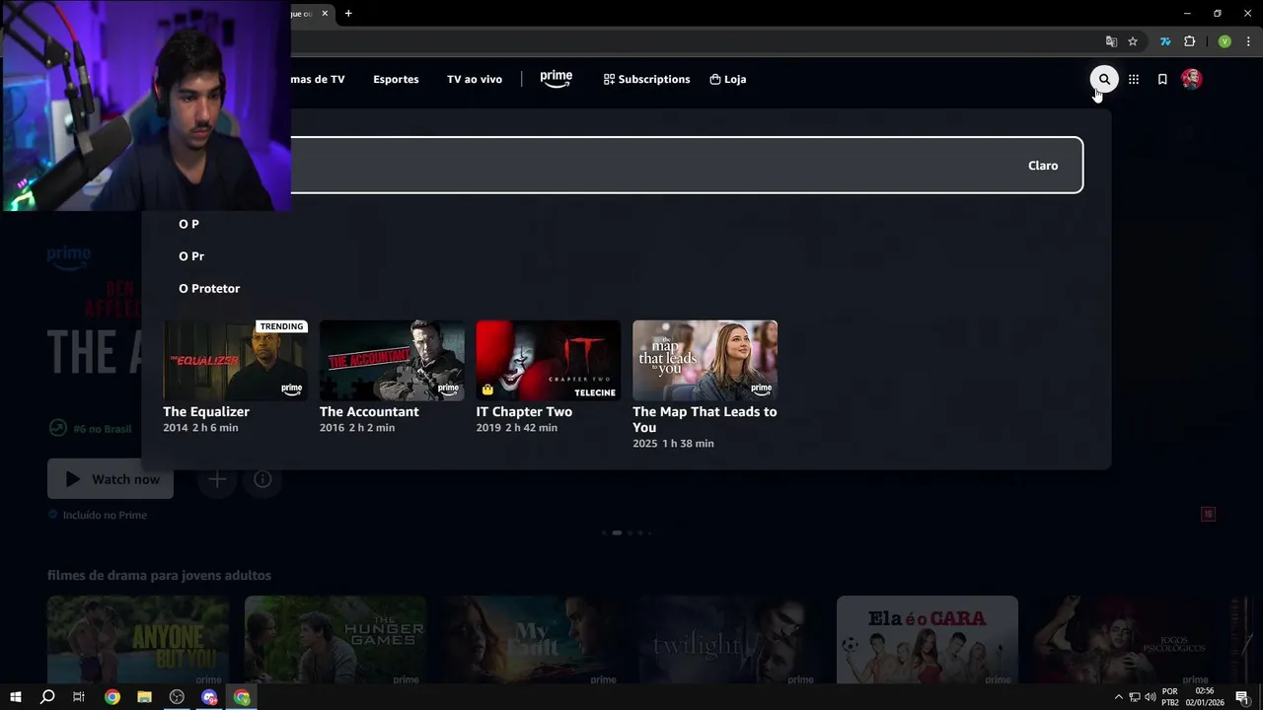Open the Ela é o Cara poster

tap(928, 639)
